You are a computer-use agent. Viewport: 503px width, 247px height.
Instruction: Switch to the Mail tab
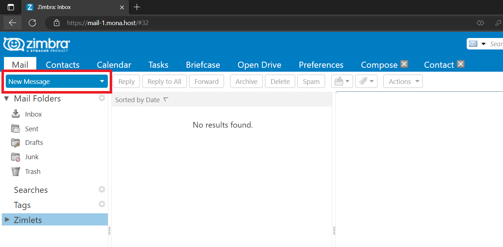coord(20,65)
